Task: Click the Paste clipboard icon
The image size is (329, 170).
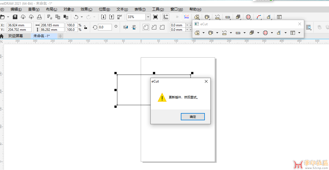Action: pyautogui.click(x=66, y=17)
